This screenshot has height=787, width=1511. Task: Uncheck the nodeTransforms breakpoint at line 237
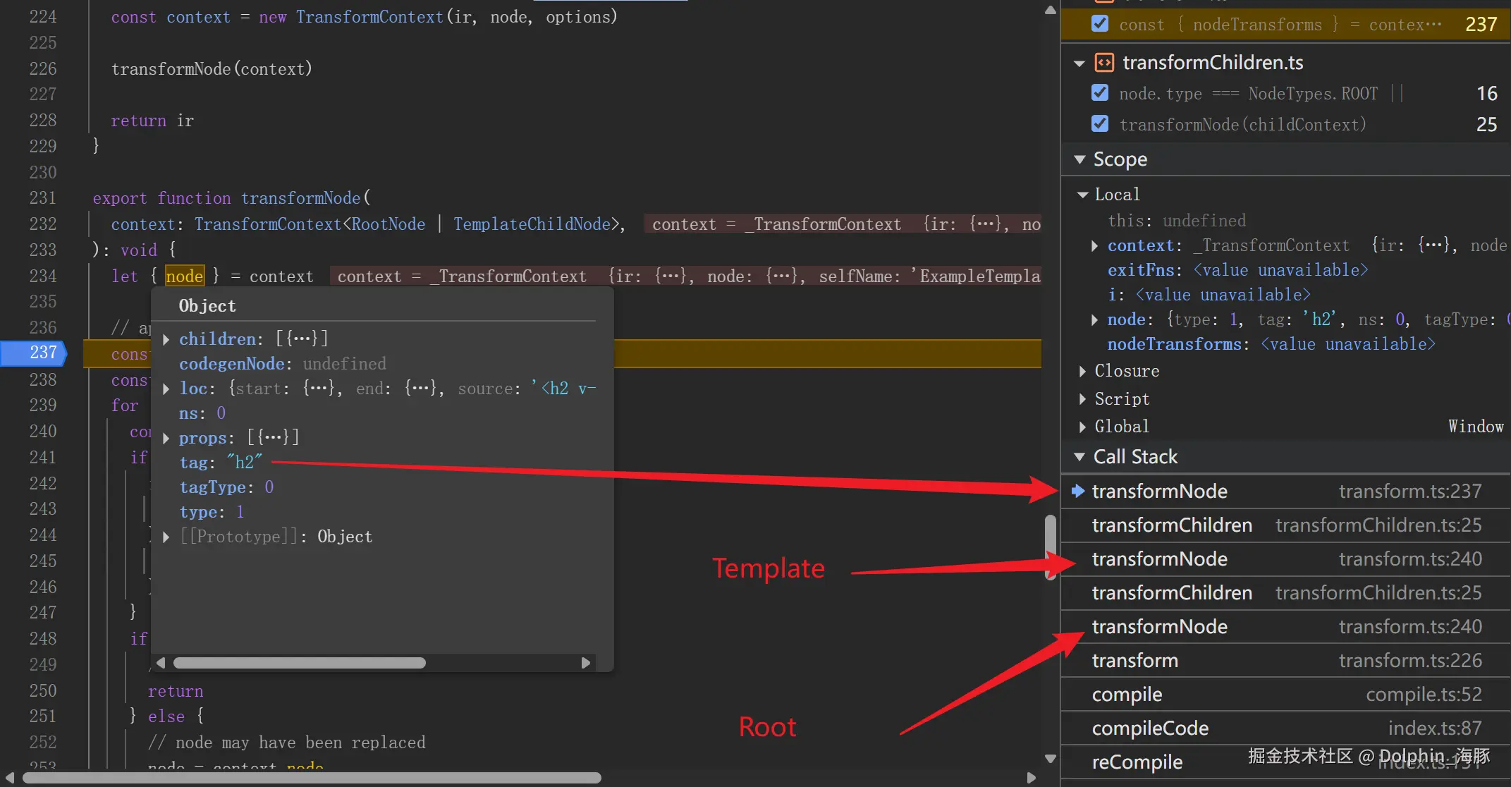1099,24
